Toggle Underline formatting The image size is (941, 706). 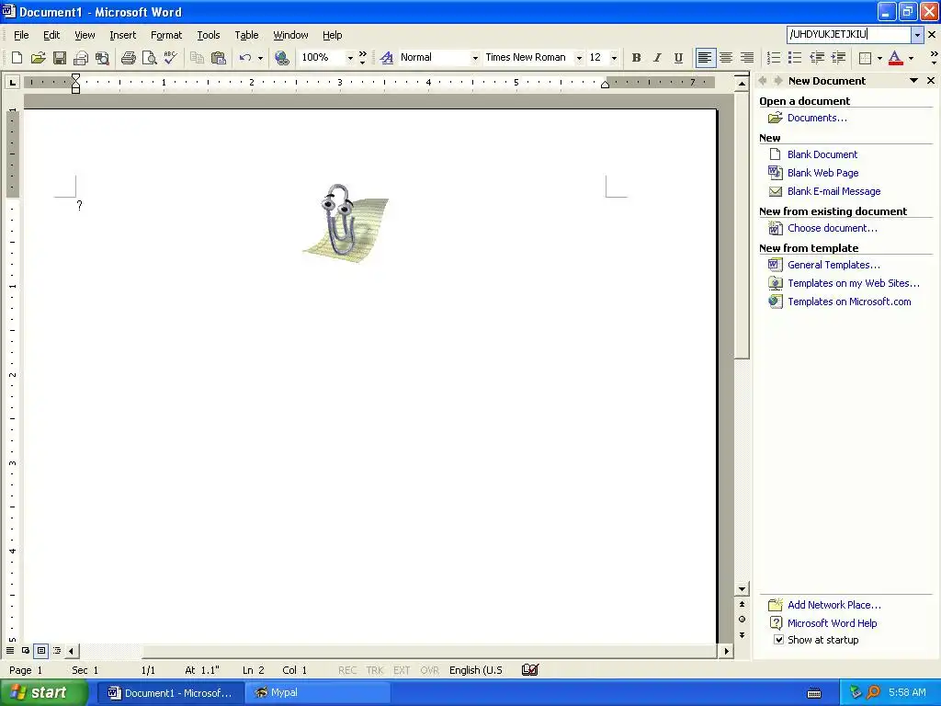coord(678,58)
